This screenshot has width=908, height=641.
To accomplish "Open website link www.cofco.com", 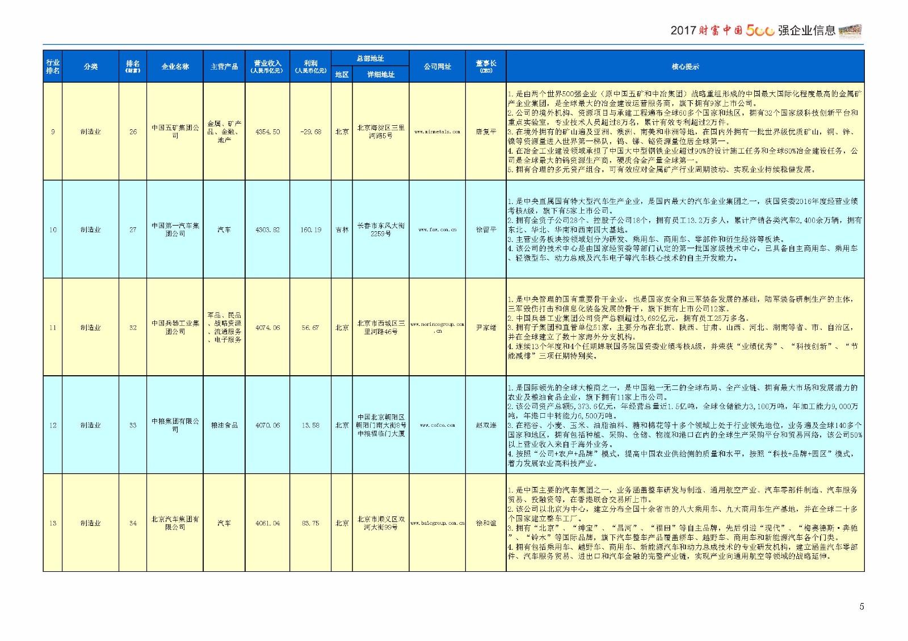I will coord(437,425).
